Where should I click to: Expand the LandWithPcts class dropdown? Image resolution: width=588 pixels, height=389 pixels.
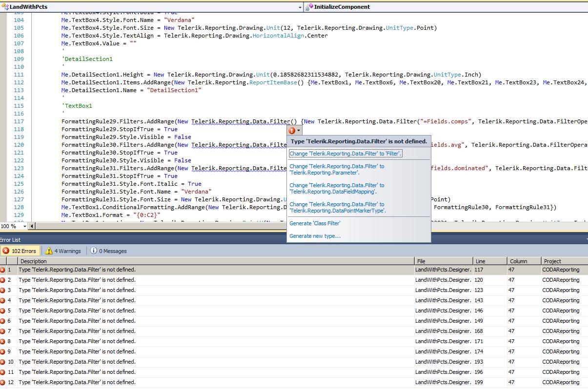click(x=300, y=7)
